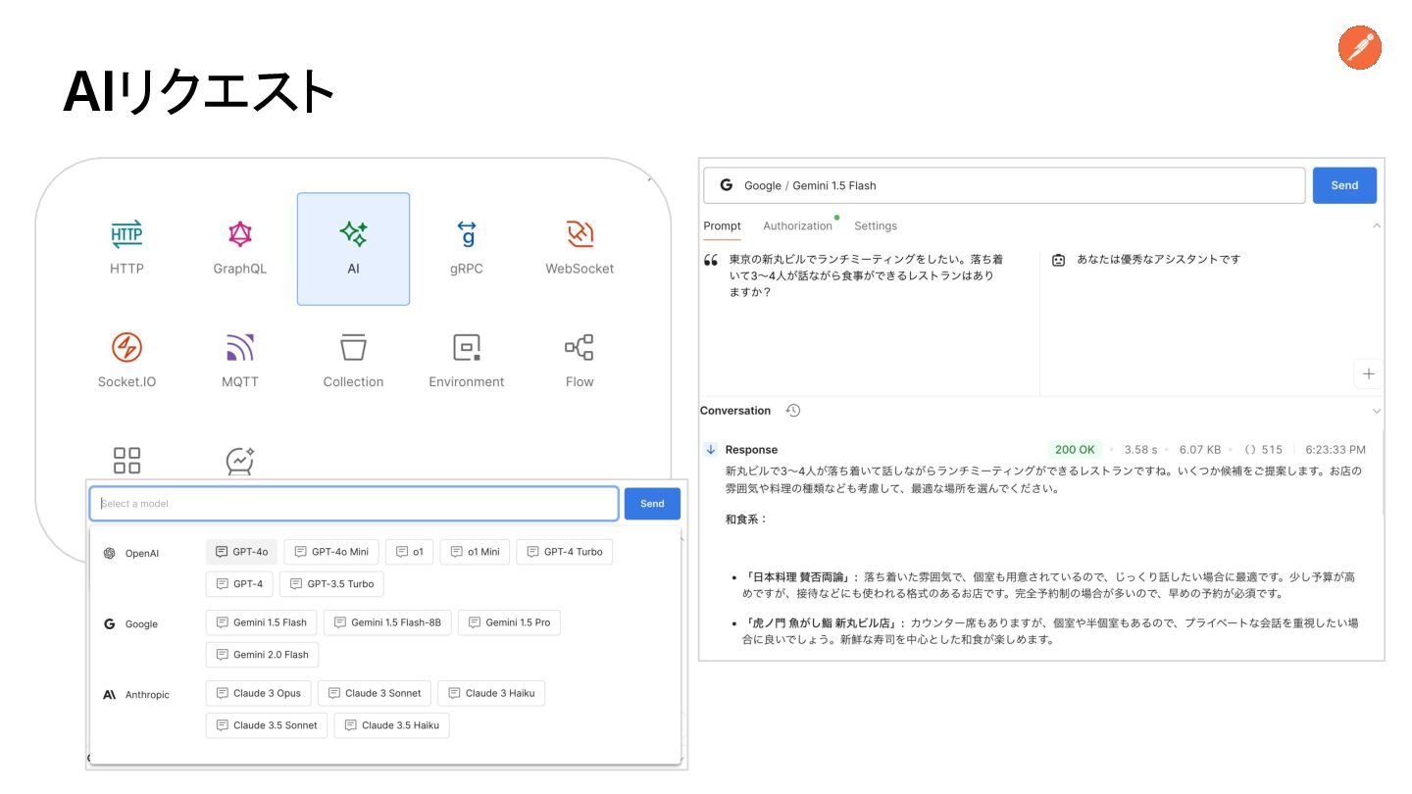
Task: Select the Socket.IO request icon
Action: pyautogui.click(x=126, y=347)
